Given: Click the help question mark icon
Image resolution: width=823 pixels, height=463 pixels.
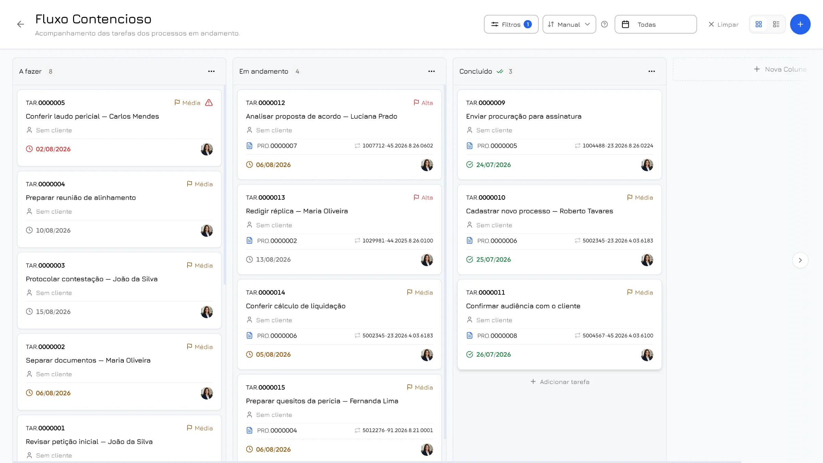Looking at the screenshot, I should pos(605,24).
